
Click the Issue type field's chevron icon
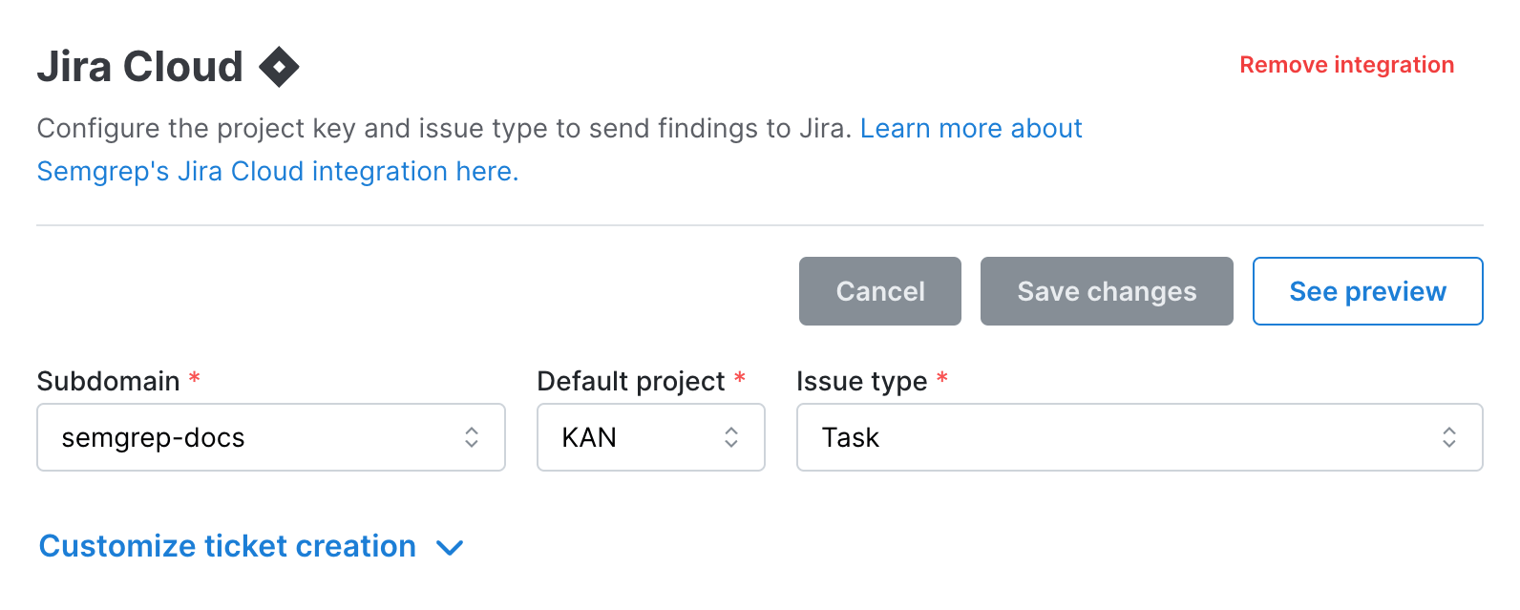[x=1449, y=437]
